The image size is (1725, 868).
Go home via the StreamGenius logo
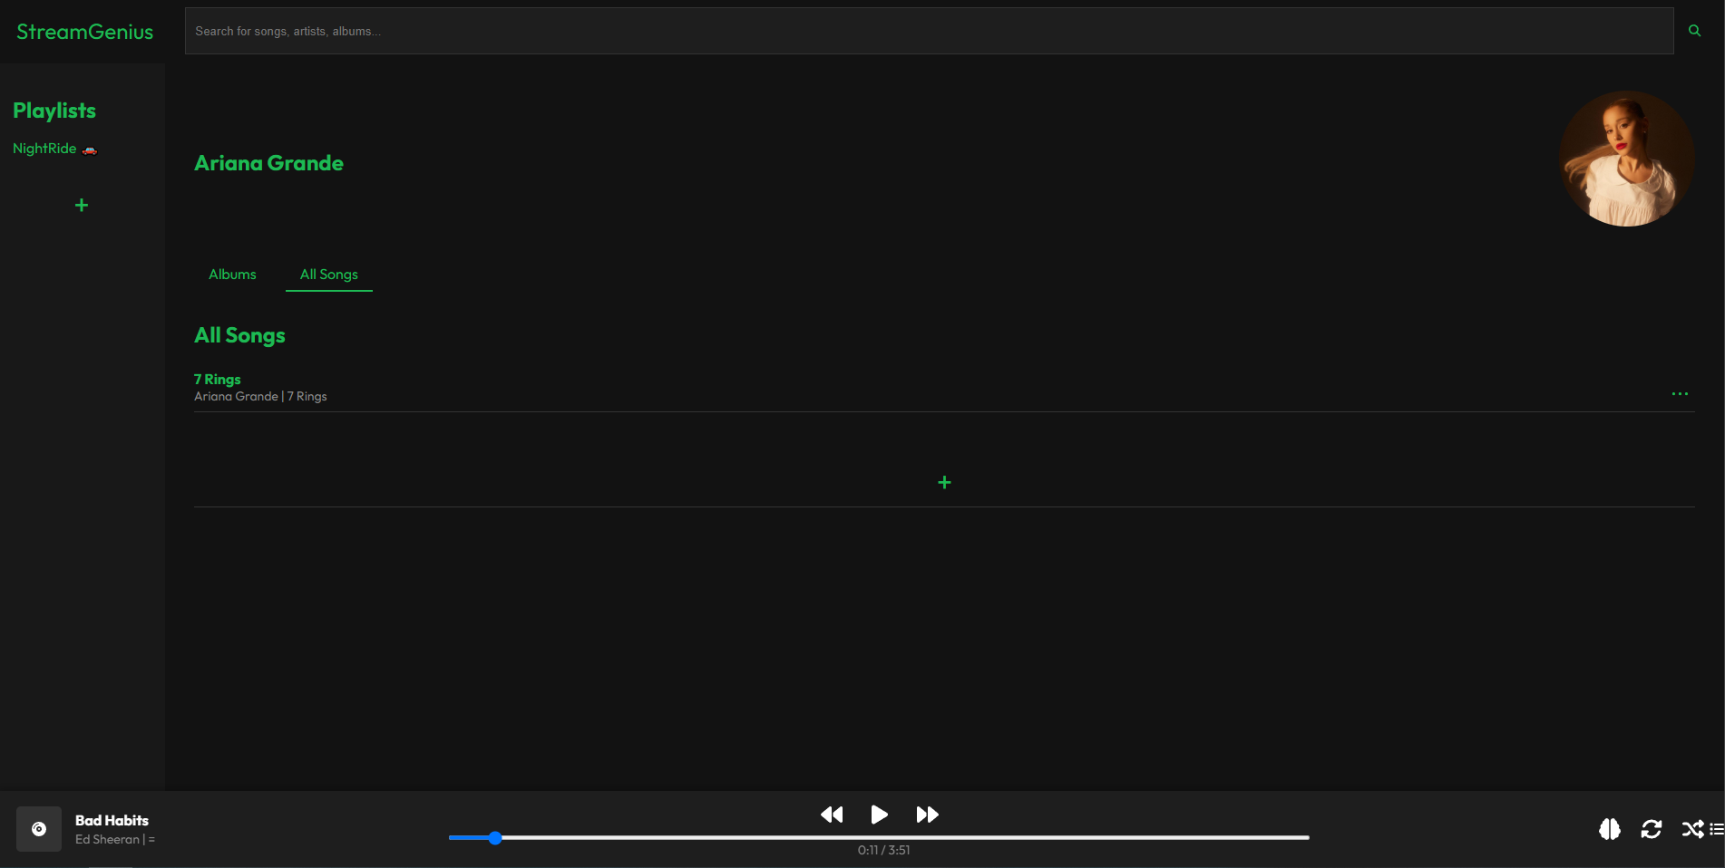pyautogui.click(x=85, y=32)
